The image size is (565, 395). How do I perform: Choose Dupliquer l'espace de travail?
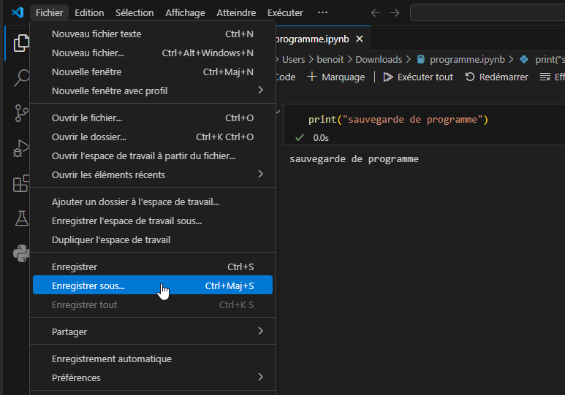click(x=153, y=239)
